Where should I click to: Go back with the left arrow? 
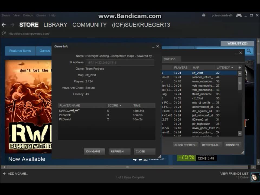click(x=4, y=25)
